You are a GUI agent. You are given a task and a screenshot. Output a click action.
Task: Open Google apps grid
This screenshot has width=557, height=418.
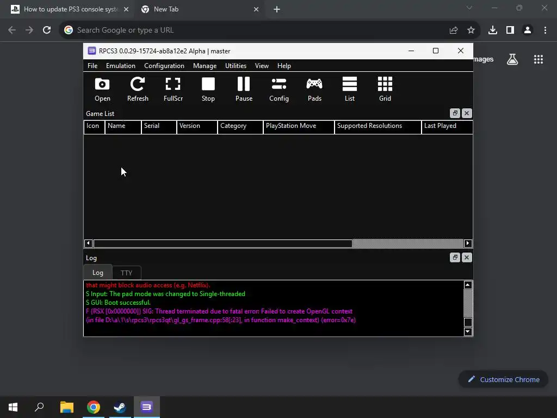point(539,59)
